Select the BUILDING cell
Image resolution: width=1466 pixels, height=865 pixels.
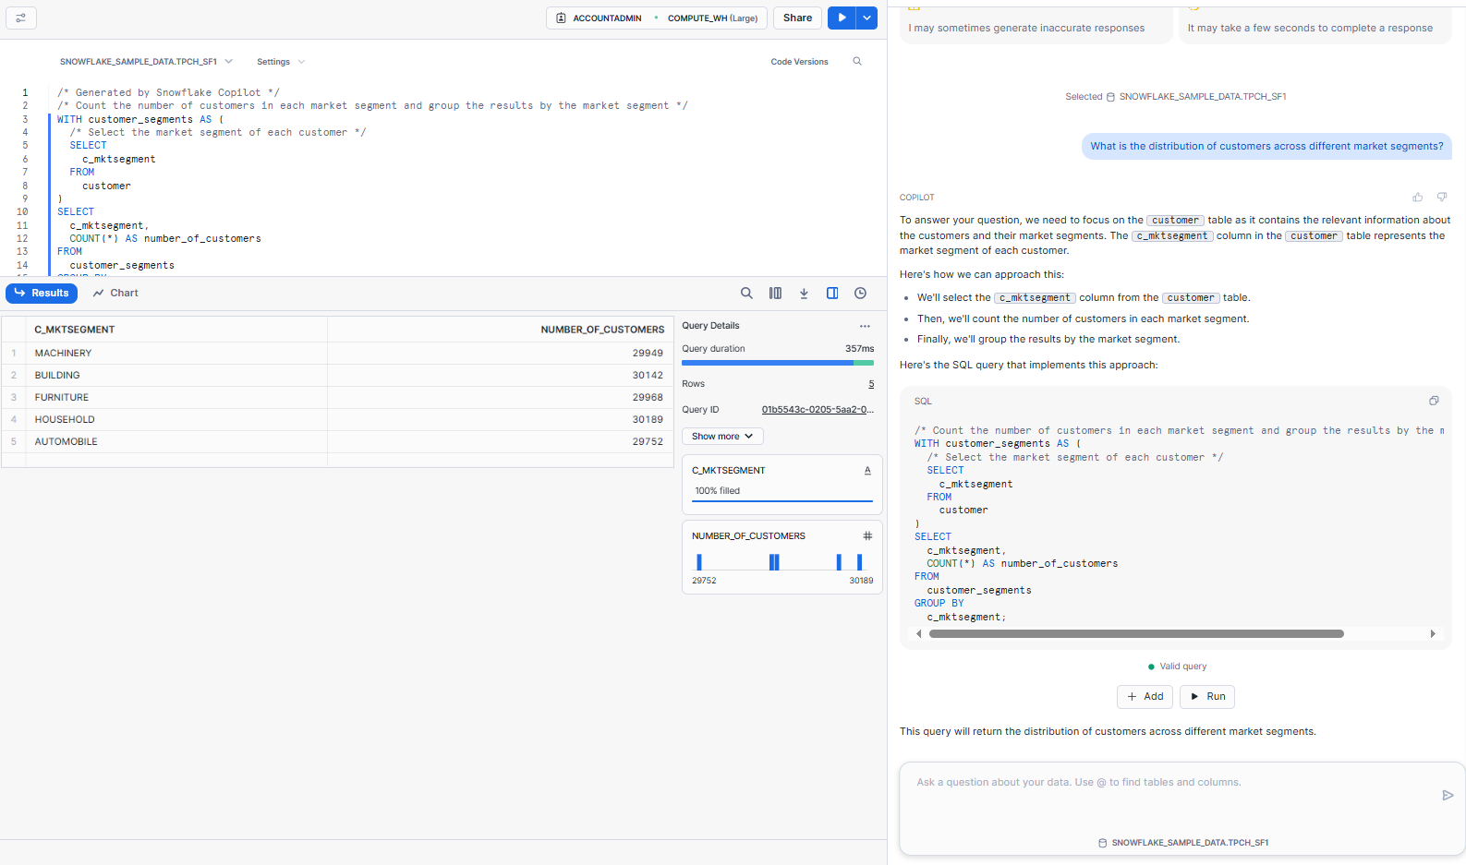pyautogui.click(x=176, y=375)
